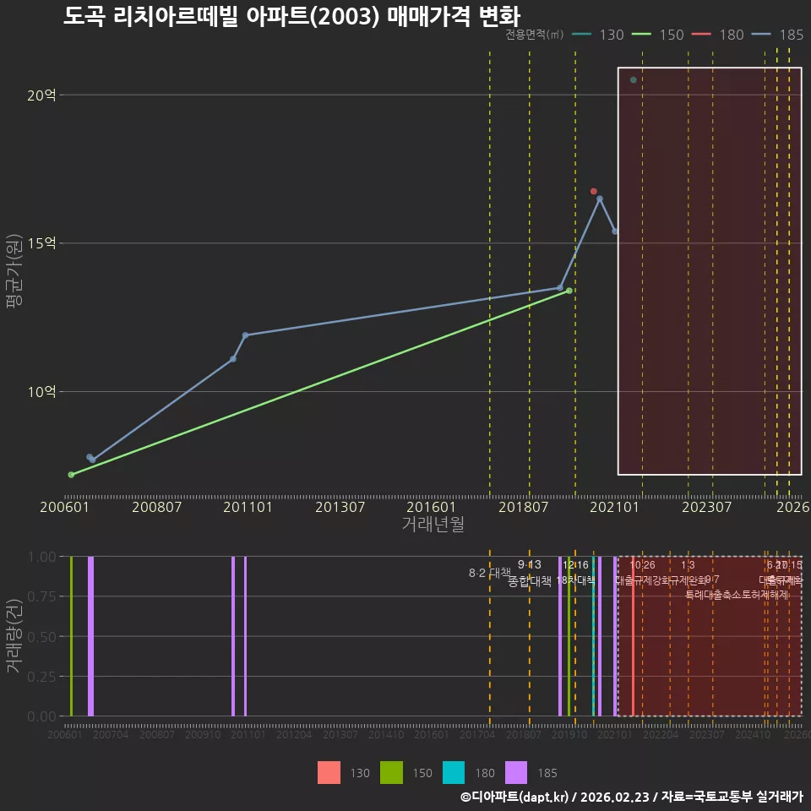
Task: Click the red 130 legend swatch
Action: (x=329, y=773)
